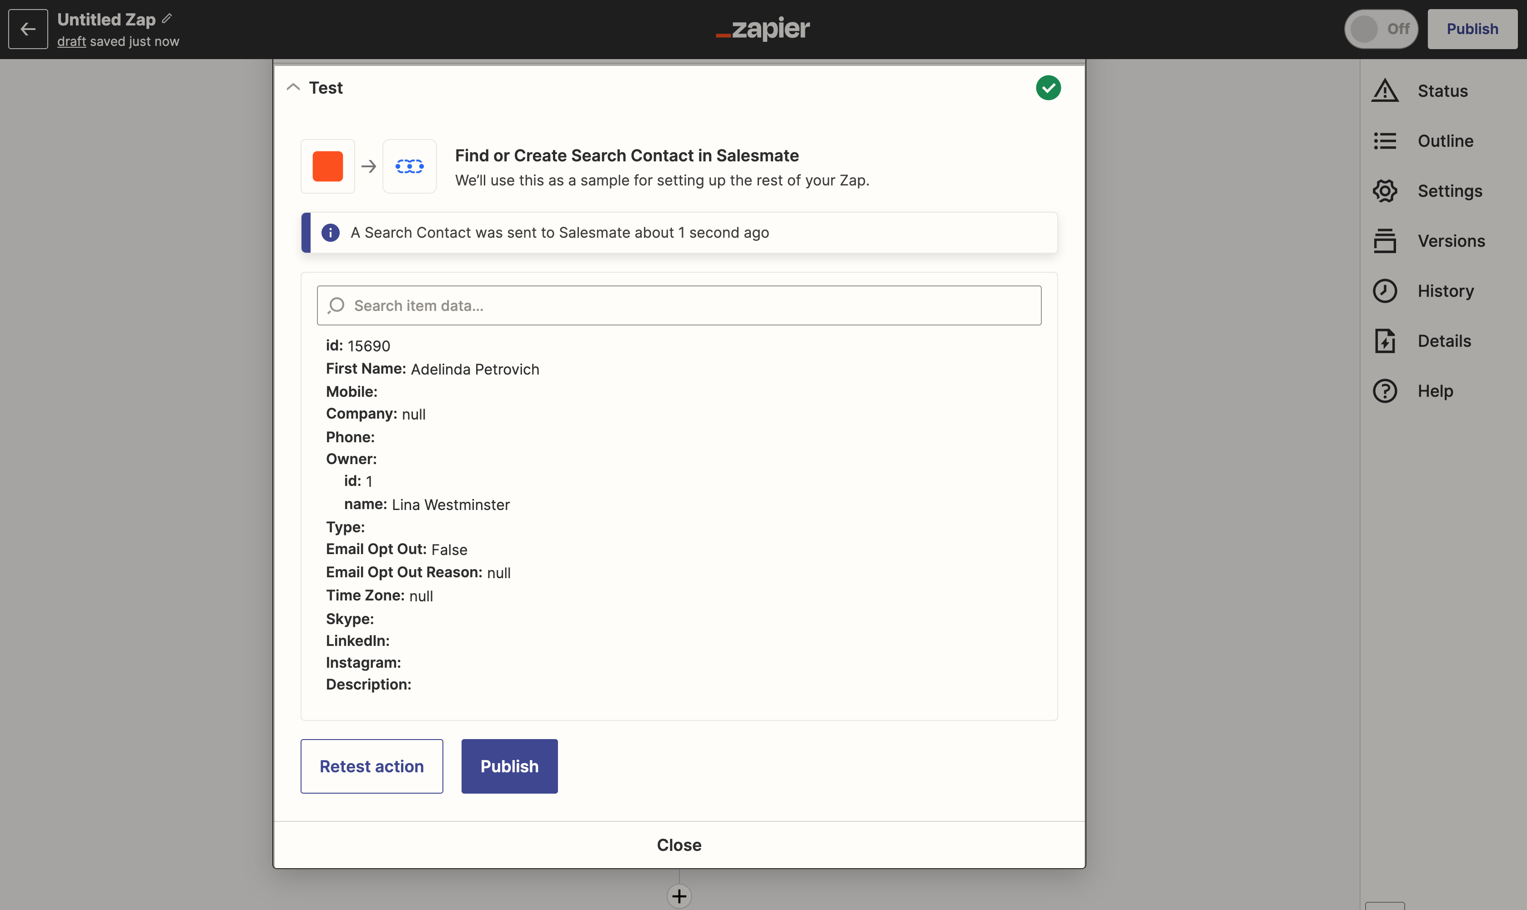The width and height of the screenshot is (1527, 910).
Task: Click the Salesmate app icon
Action: pyautogui.click(x=409, y=166)
